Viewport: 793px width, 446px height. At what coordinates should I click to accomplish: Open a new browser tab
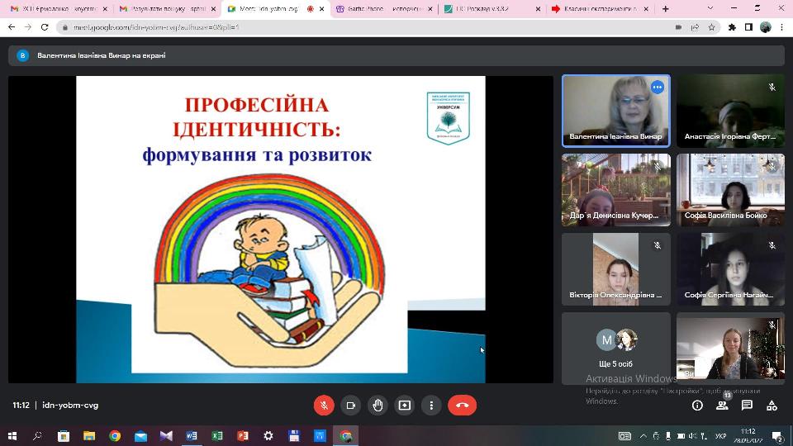click(x=666, y=8)
